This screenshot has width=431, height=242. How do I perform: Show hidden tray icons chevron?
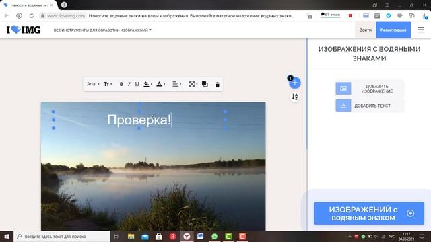(350, 237)
